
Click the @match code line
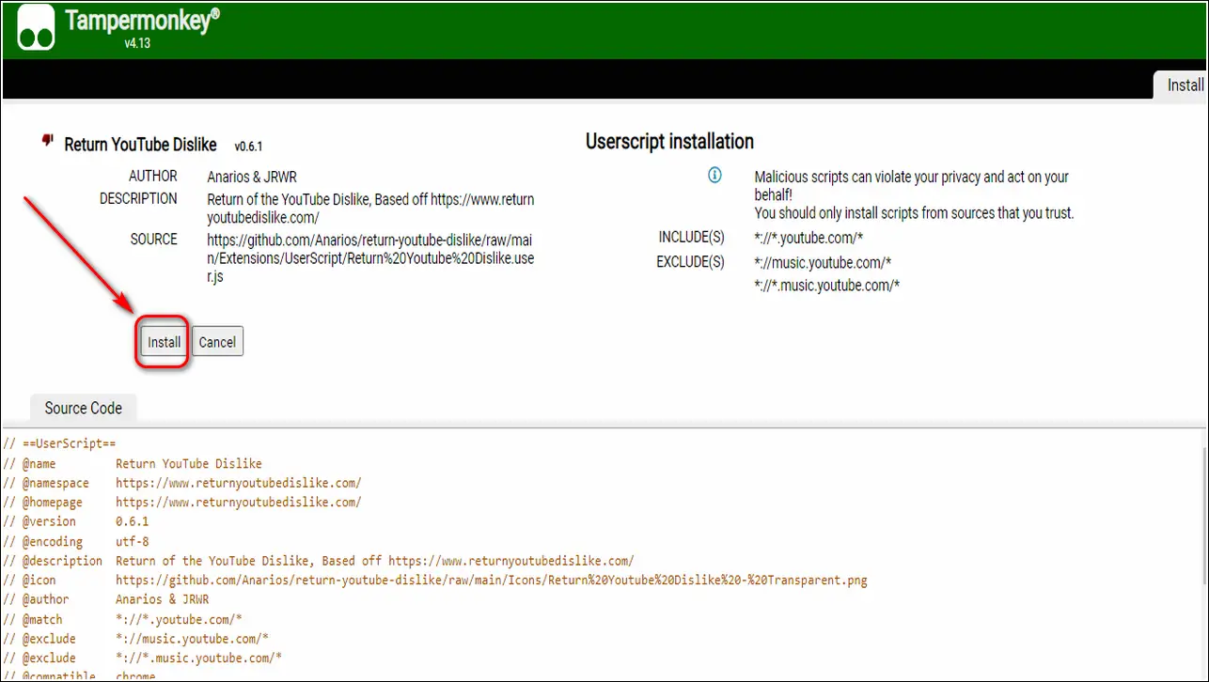[x=123, y=619]
